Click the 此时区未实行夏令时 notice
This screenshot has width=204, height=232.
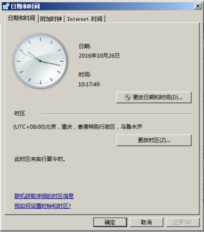pos(40,159)
